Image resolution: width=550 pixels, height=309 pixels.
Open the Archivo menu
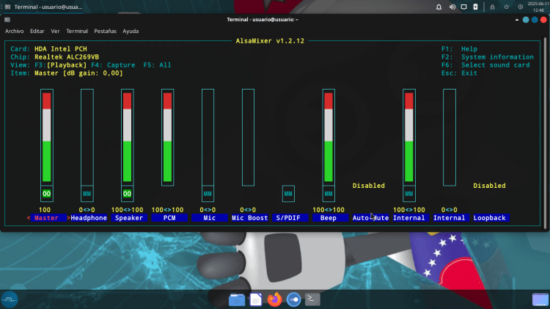tap(15, 32)
